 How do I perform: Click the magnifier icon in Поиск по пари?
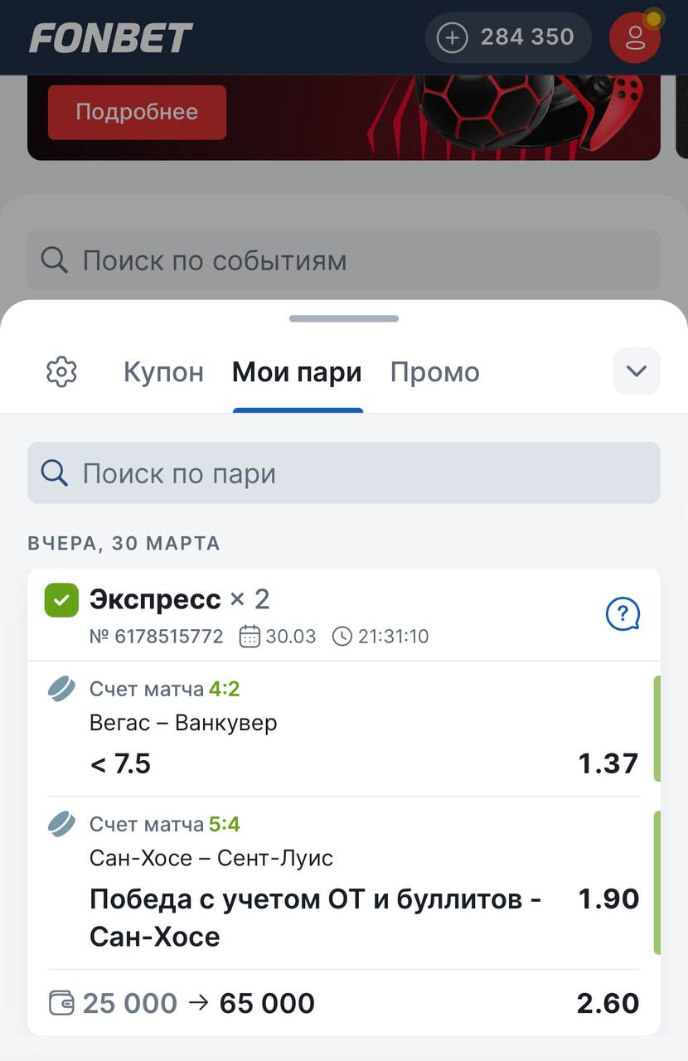(55, 473)
